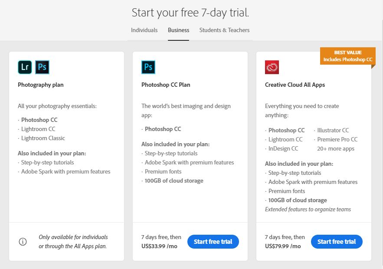This screenshot has height=269, width=383.
Task: Click the Creative Cloud All Apps heading
Action: pos(295,85)
